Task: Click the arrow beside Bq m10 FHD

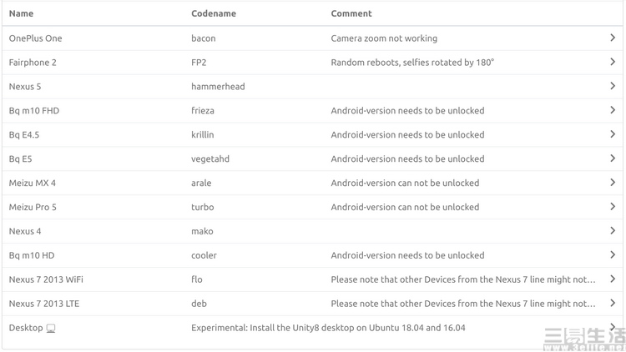Action: click(x=613, y=110)
